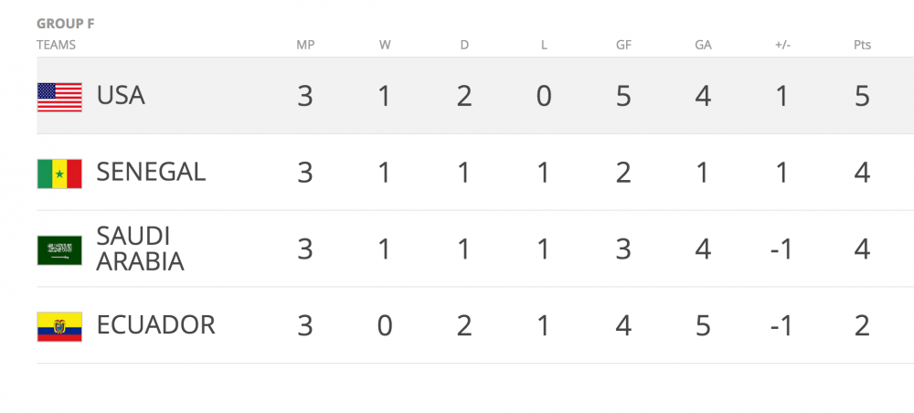Click the TEAMS column header
Image resolution: width=914 pixels, height=413 pixels.
pos(56,44)
